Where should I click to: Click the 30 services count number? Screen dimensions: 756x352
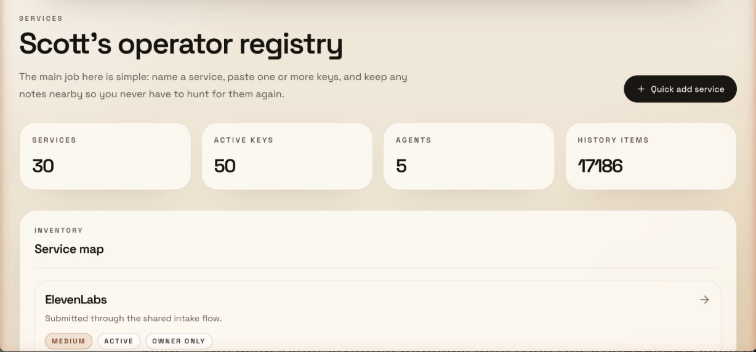(43, 166)
